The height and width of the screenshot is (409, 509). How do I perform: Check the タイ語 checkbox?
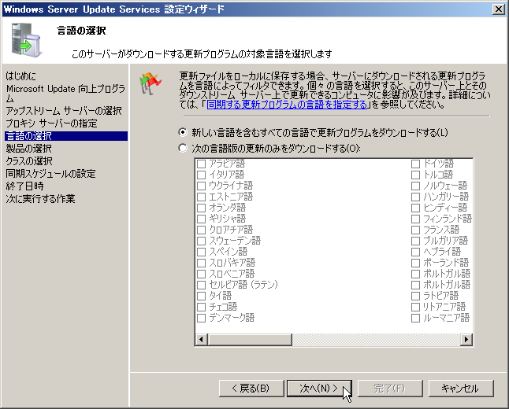pos(201,296)
